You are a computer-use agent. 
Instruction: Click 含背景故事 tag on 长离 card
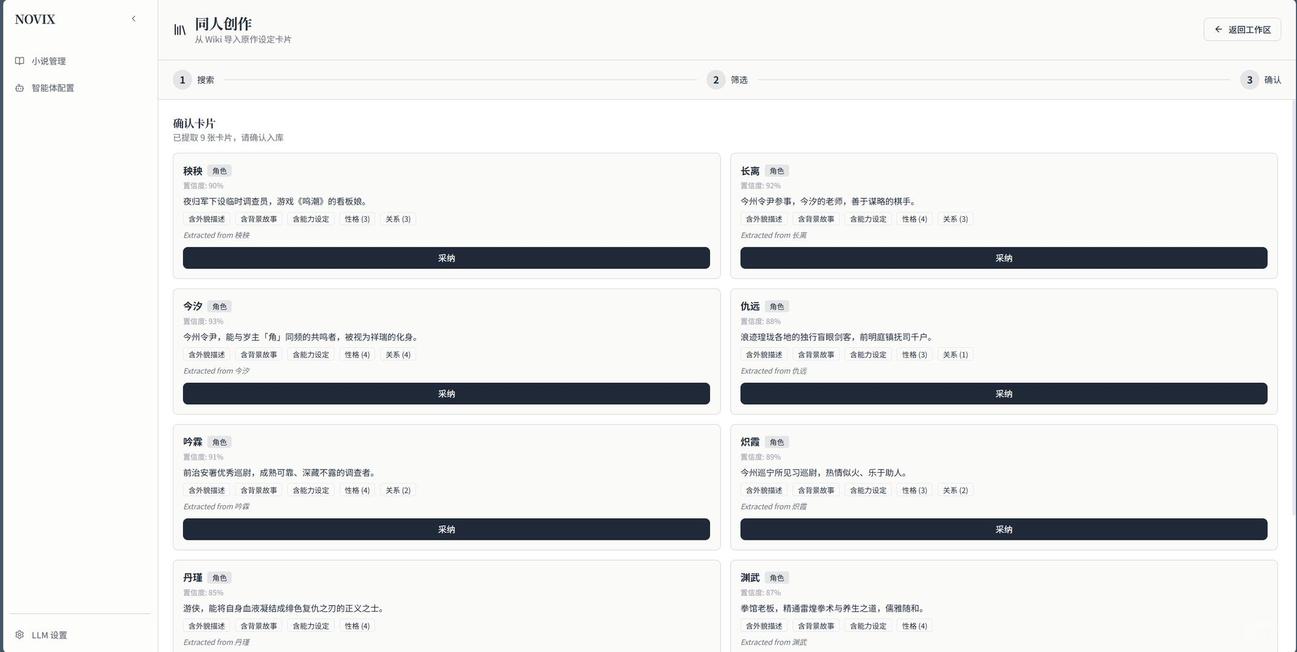[816, 219]
